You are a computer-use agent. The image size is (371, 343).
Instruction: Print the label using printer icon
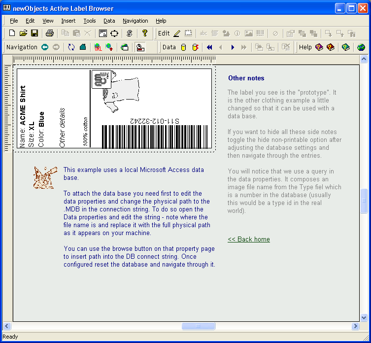click(x=50, y=33)
